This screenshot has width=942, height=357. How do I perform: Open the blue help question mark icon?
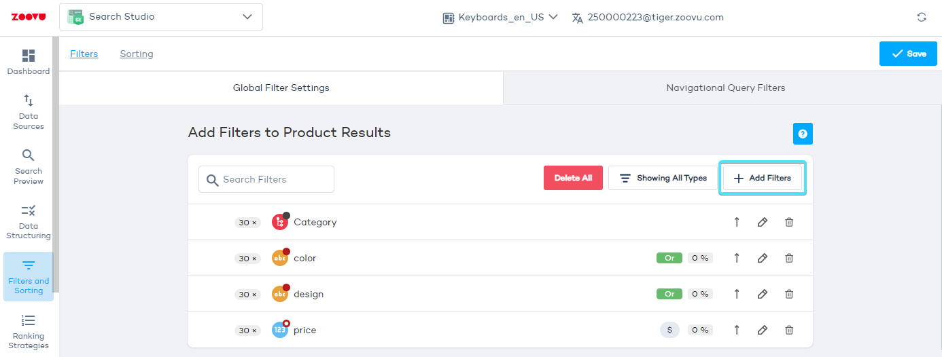point(803,134)
